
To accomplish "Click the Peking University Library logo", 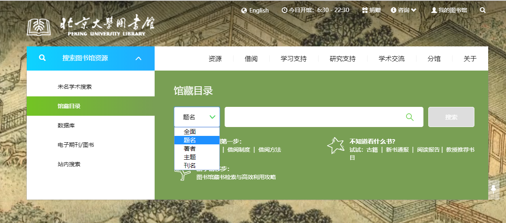I will pyautogui.click(x=91, y=26).
